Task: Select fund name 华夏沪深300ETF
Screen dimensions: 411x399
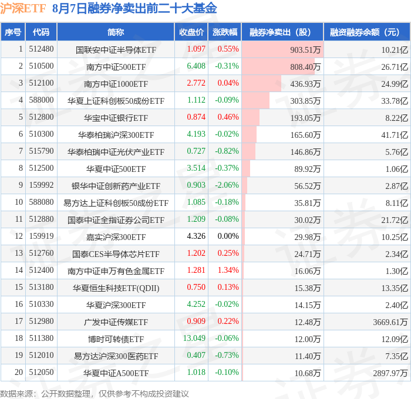Action: tap(116, 305)
